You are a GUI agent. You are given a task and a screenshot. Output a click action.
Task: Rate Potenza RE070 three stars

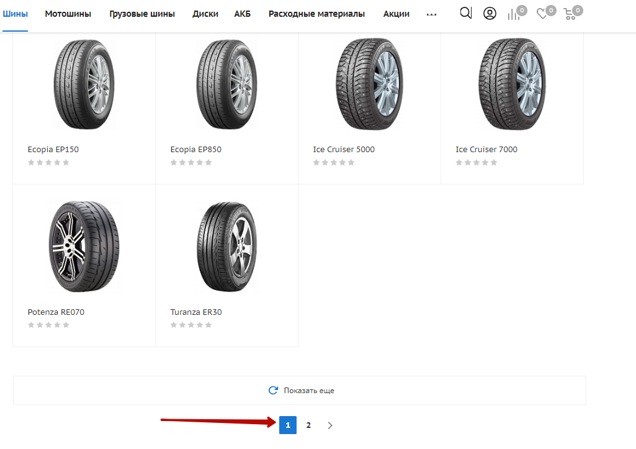coord(48,325)
